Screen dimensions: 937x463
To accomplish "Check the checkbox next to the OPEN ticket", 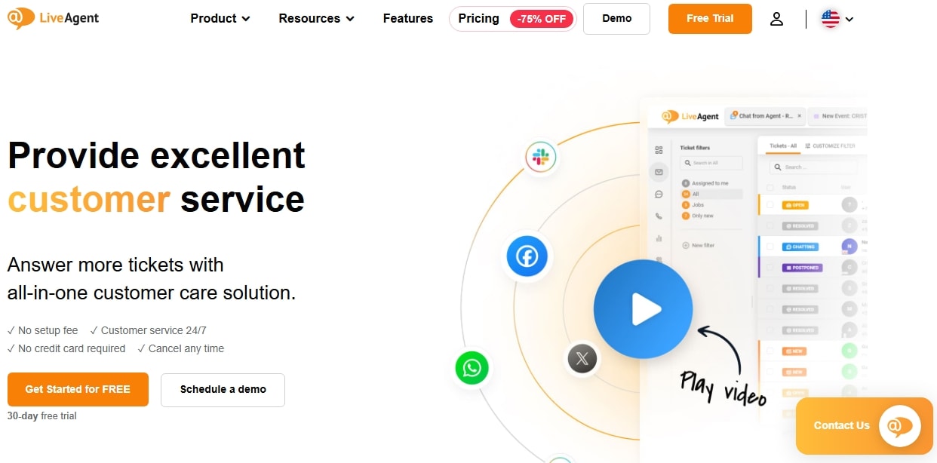I will pos(770,204).
